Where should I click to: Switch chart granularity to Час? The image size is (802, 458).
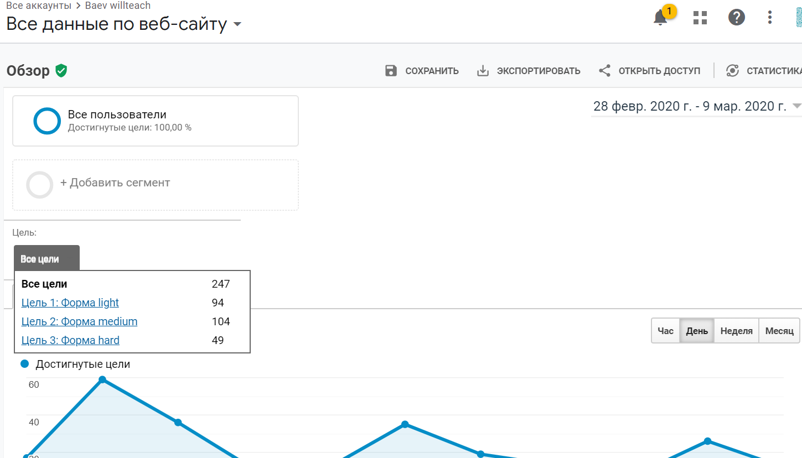tap(665, 331)
